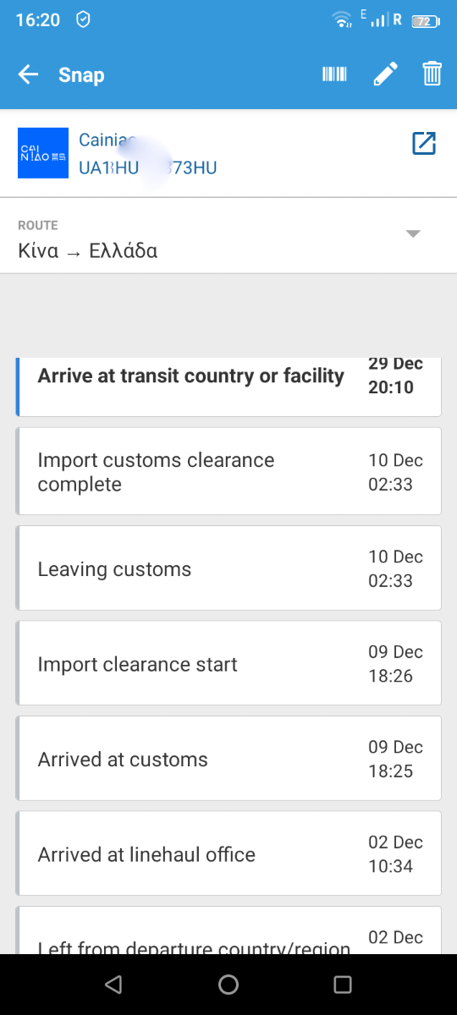Tap Left from departure country/region event
Screen dimensions: 457x1015
tap(228, 930)
